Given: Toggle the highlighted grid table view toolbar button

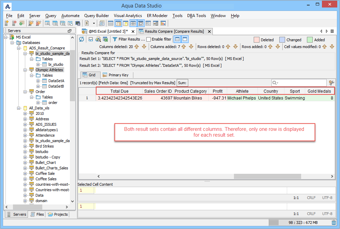Looking at the screenshot, I should [x=133, y=23].
